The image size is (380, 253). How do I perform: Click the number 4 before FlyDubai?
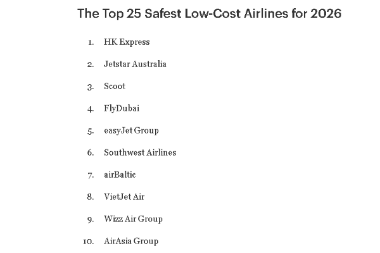tap(91, 109)
